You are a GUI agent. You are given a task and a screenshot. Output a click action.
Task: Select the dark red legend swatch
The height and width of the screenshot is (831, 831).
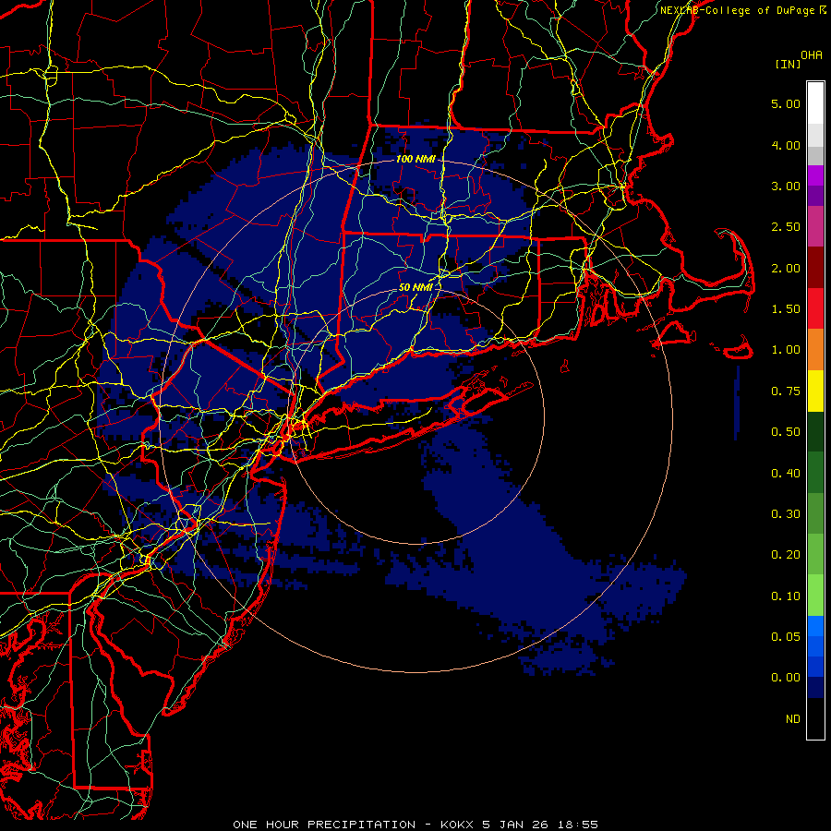tap(815, 268)
